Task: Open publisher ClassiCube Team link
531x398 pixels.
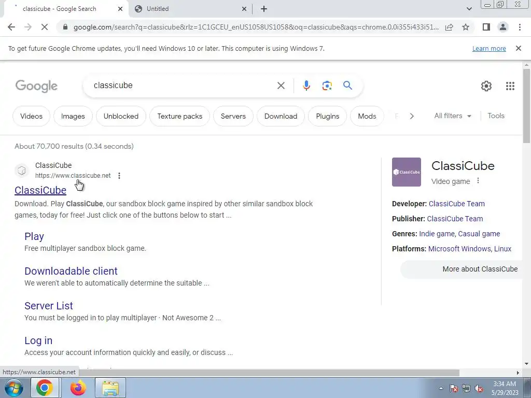Action: point(455,219)
